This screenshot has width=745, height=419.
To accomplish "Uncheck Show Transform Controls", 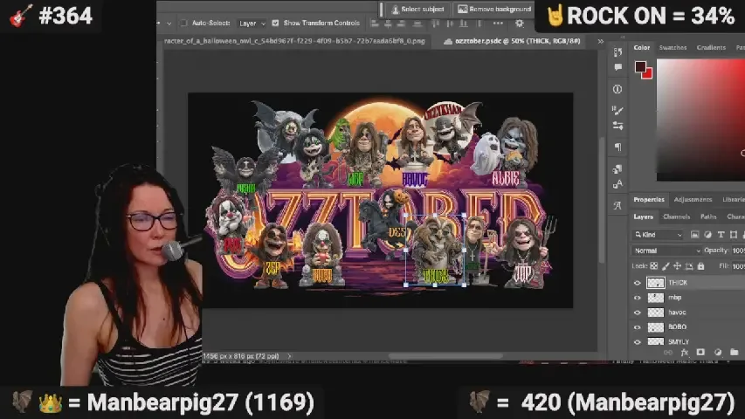I will [x=276, y=24].
